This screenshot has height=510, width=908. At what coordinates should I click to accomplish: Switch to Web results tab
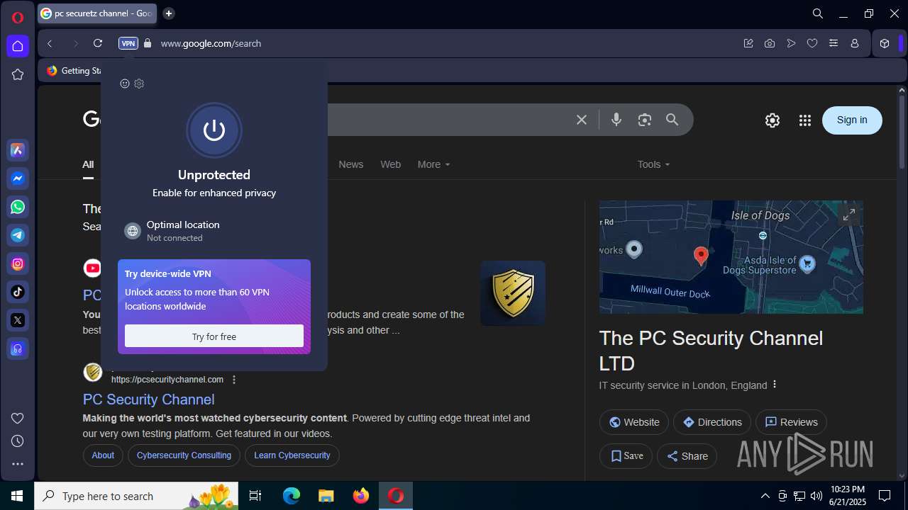[x=391, y=164]
